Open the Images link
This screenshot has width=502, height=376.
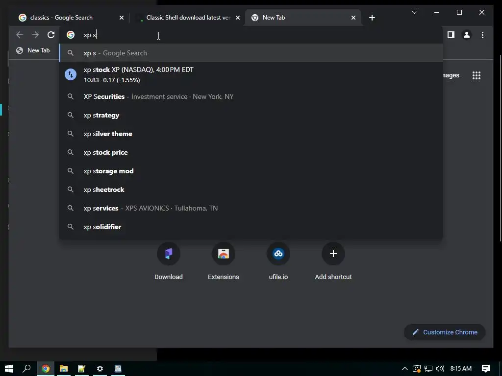pyautogui.click(x=451, y=75)
